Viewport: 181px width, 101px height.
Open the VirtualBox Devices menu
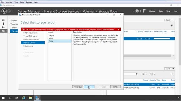tap(29, 2)
